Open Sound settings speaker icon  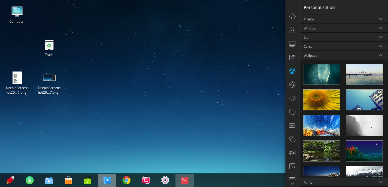292,98
